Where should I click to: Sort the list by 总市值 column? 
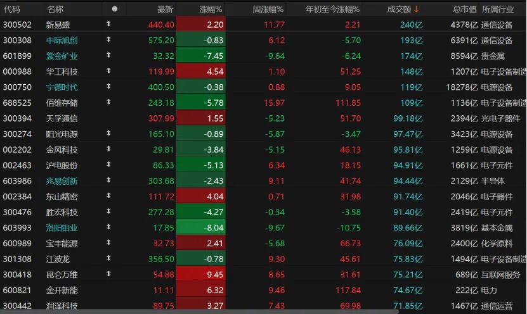[x=464, y=9]
